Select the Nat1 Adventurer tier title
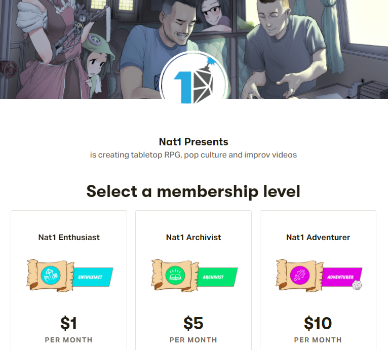 [318, 237]
